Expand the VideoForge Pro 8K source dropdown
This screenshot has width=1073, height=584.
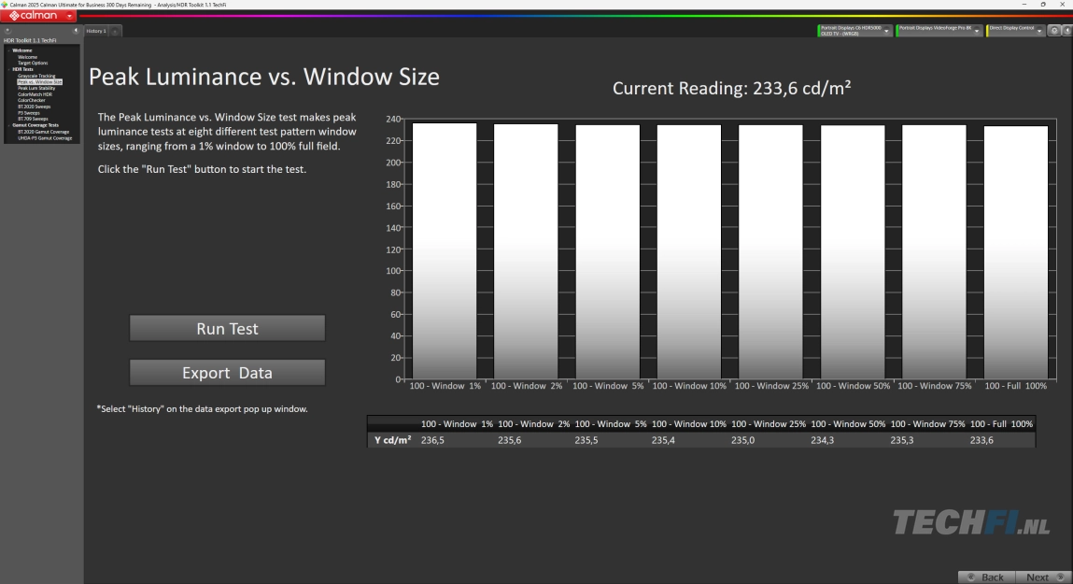pos(977,31)
